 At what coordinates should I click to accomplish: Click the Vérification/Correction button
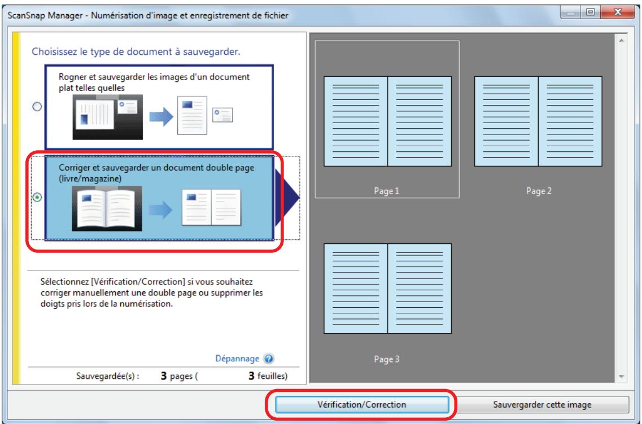click(361, 405)
